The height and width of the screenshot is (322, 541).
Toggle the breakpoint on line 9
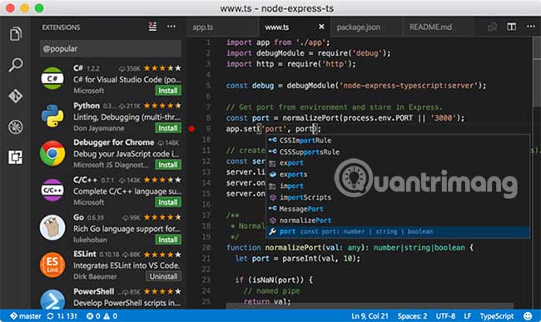point(191,129)
